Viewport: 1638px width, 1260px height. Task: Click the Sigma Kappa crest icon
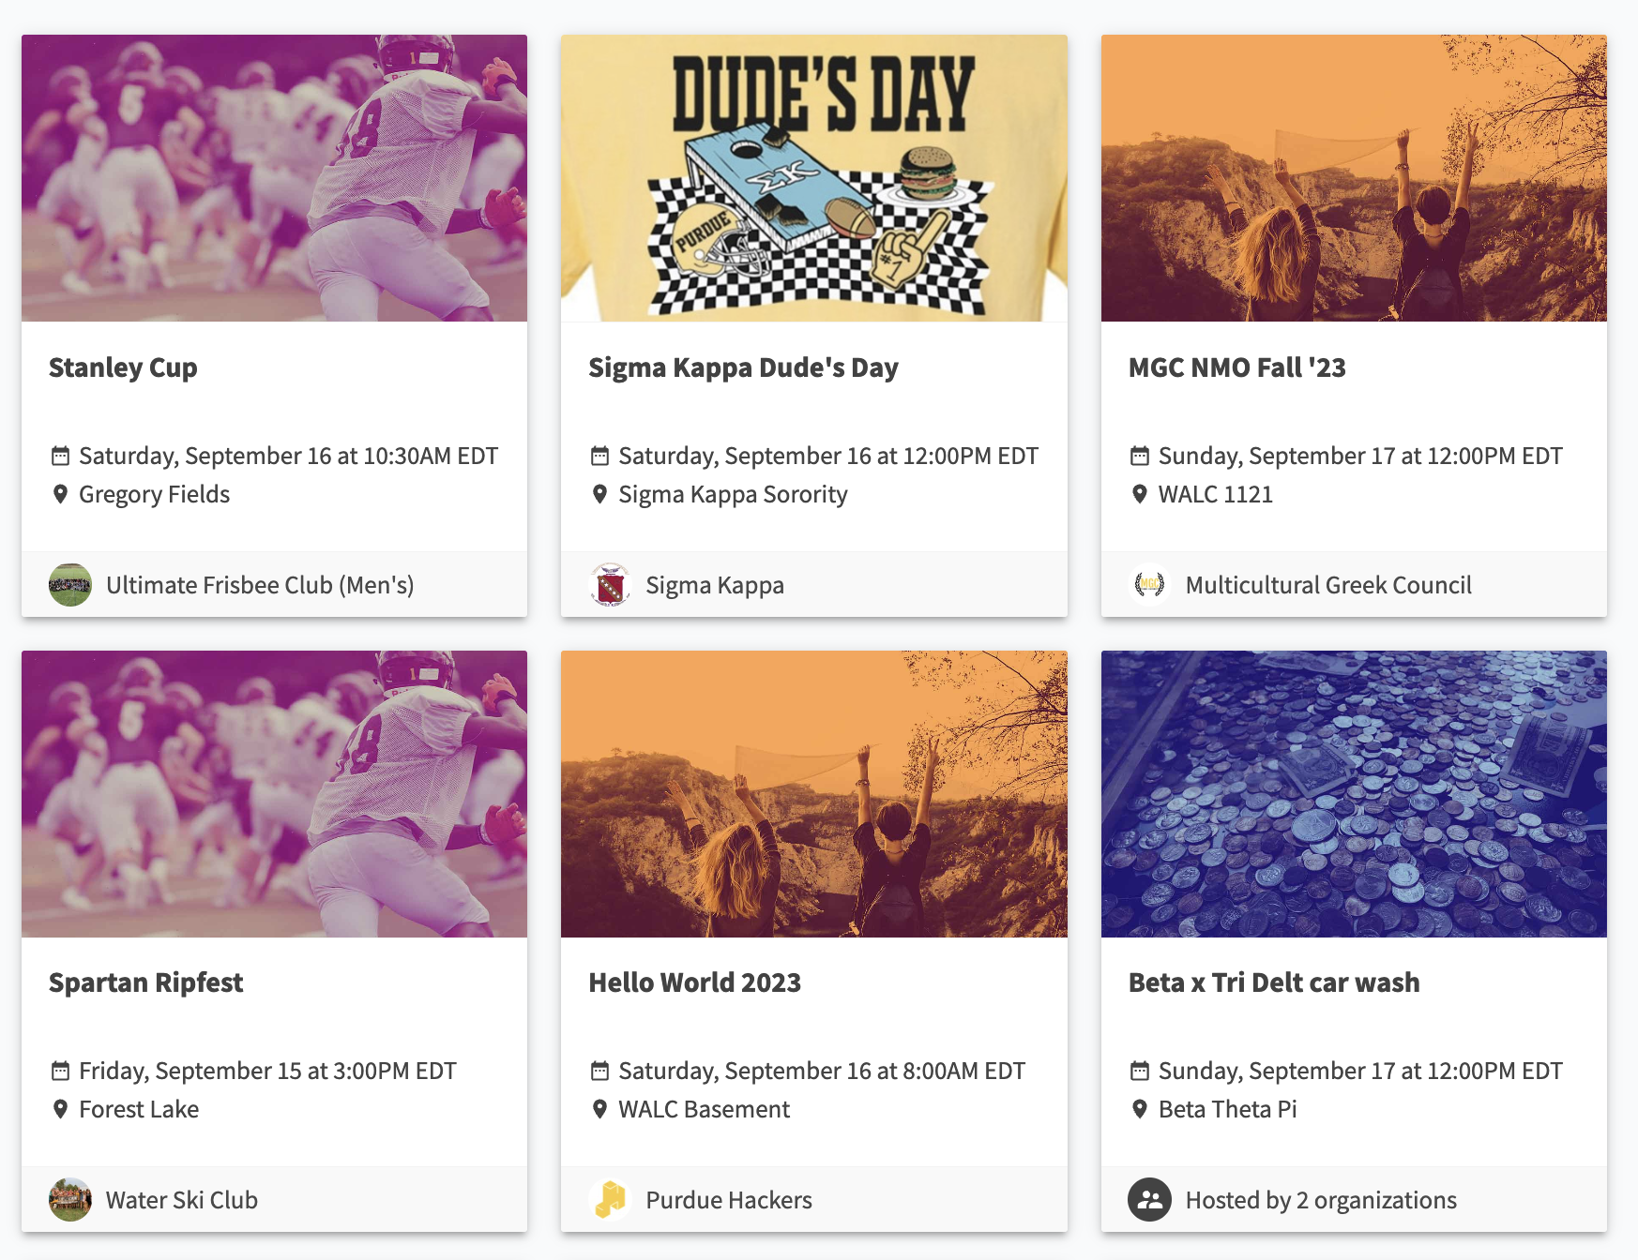[x=610, y=585]
